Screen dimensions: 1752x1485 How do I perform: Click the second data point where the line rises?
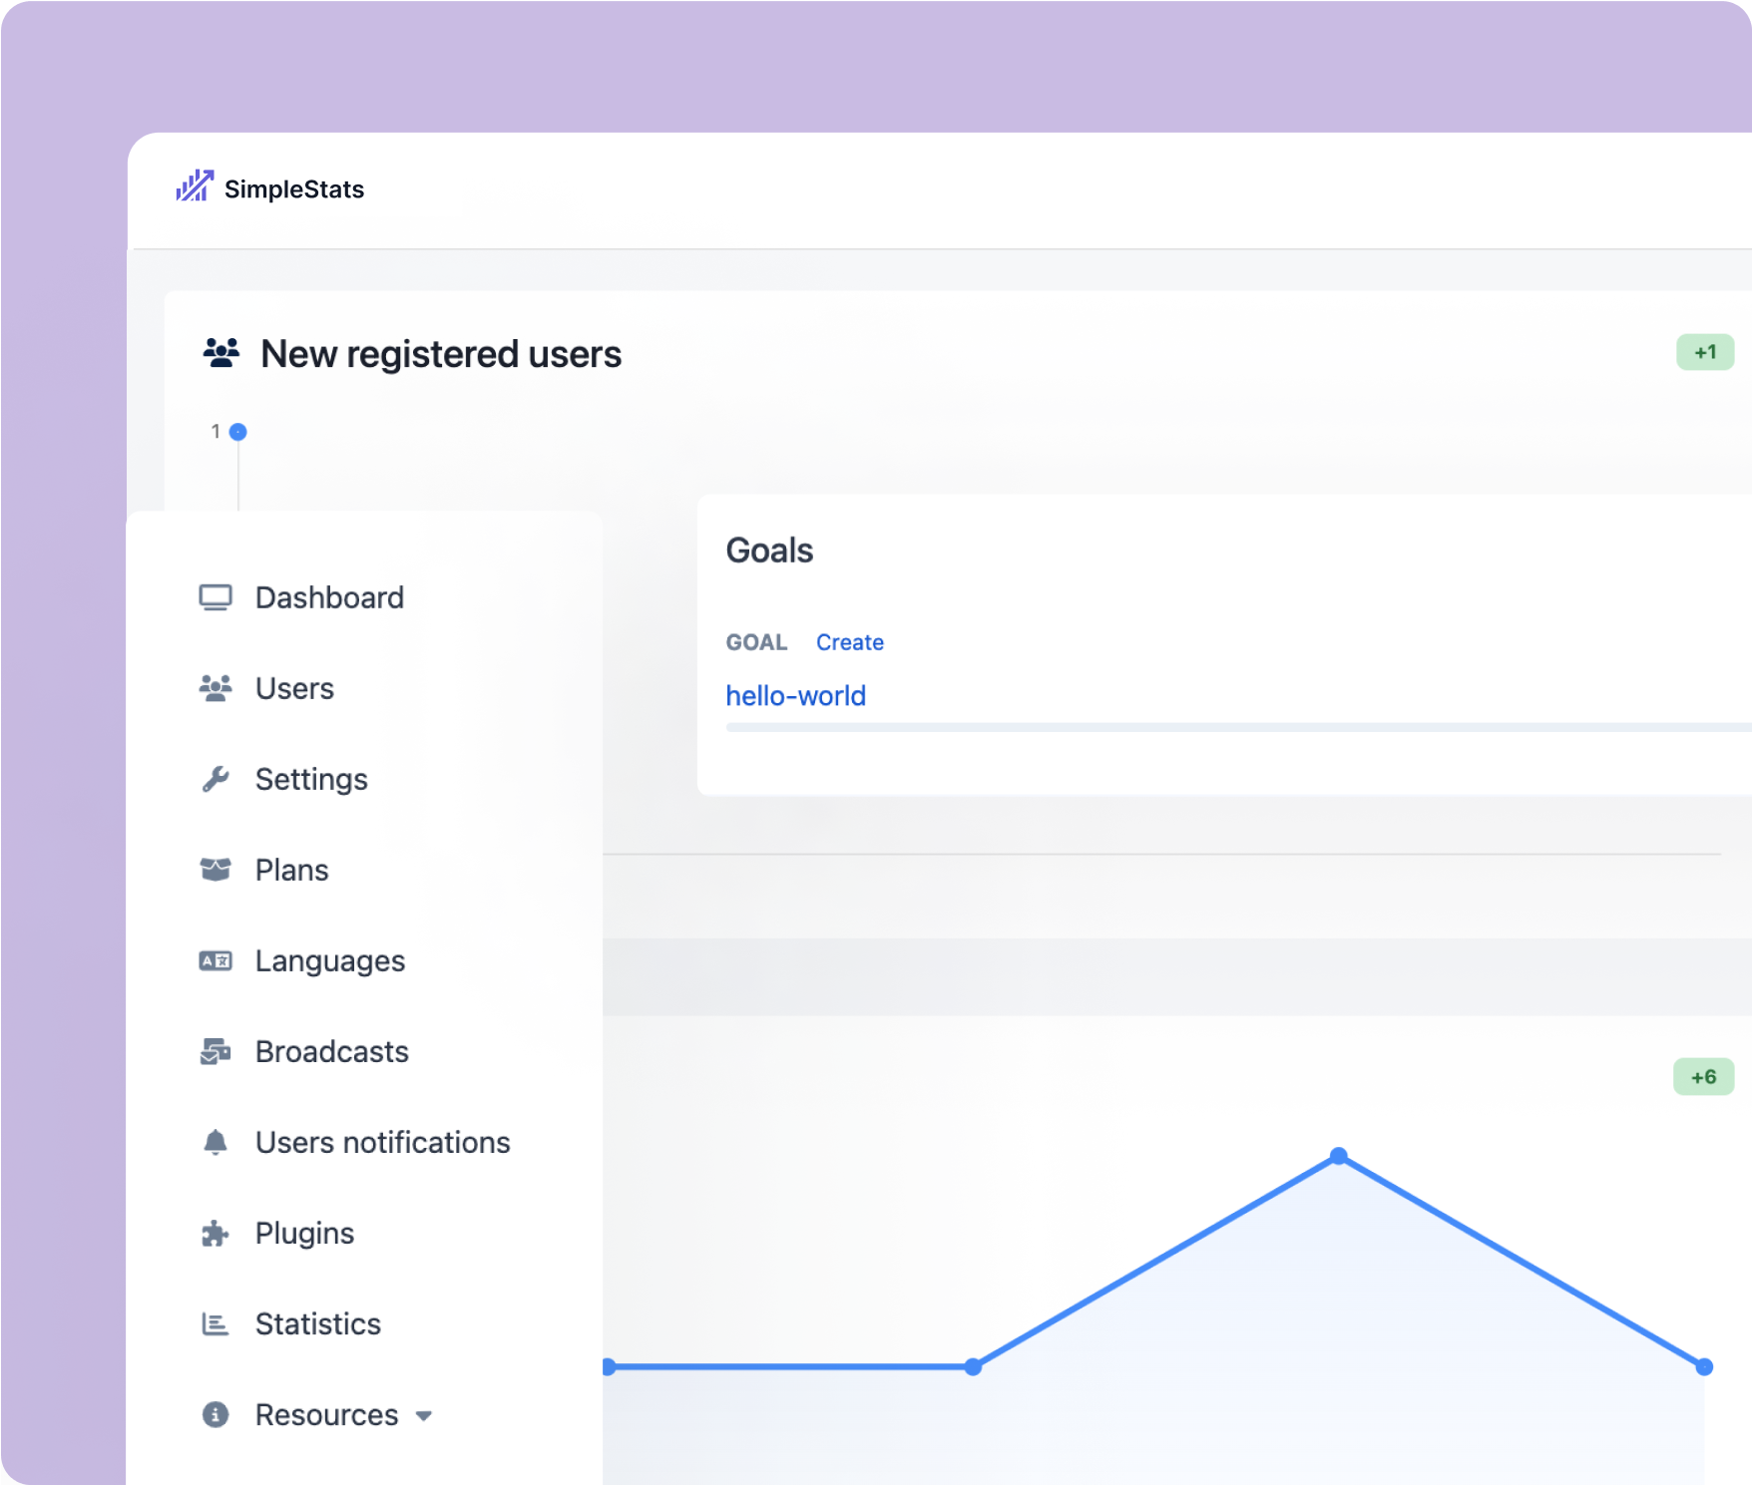[x=973, y=1366]
